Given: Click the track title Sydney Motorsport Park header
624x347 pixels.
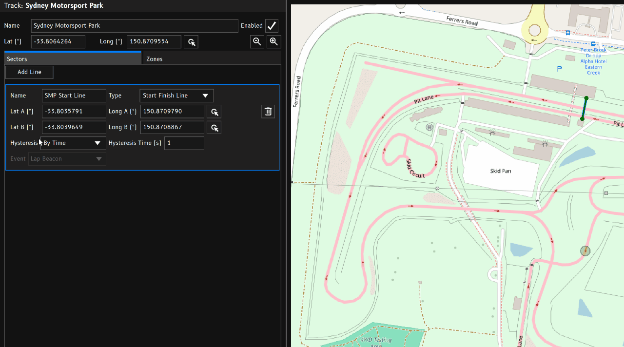Looking at the screenshot, I should point(64,6).
